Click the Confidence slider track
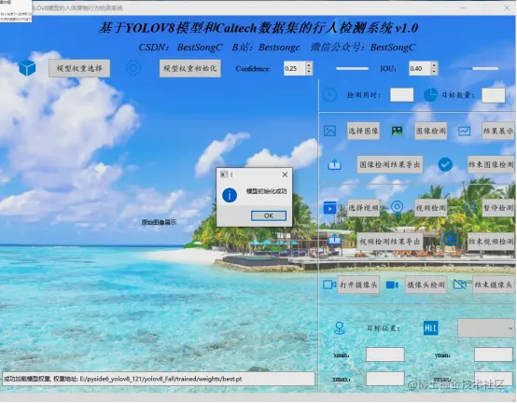 (x=352, y=68)
